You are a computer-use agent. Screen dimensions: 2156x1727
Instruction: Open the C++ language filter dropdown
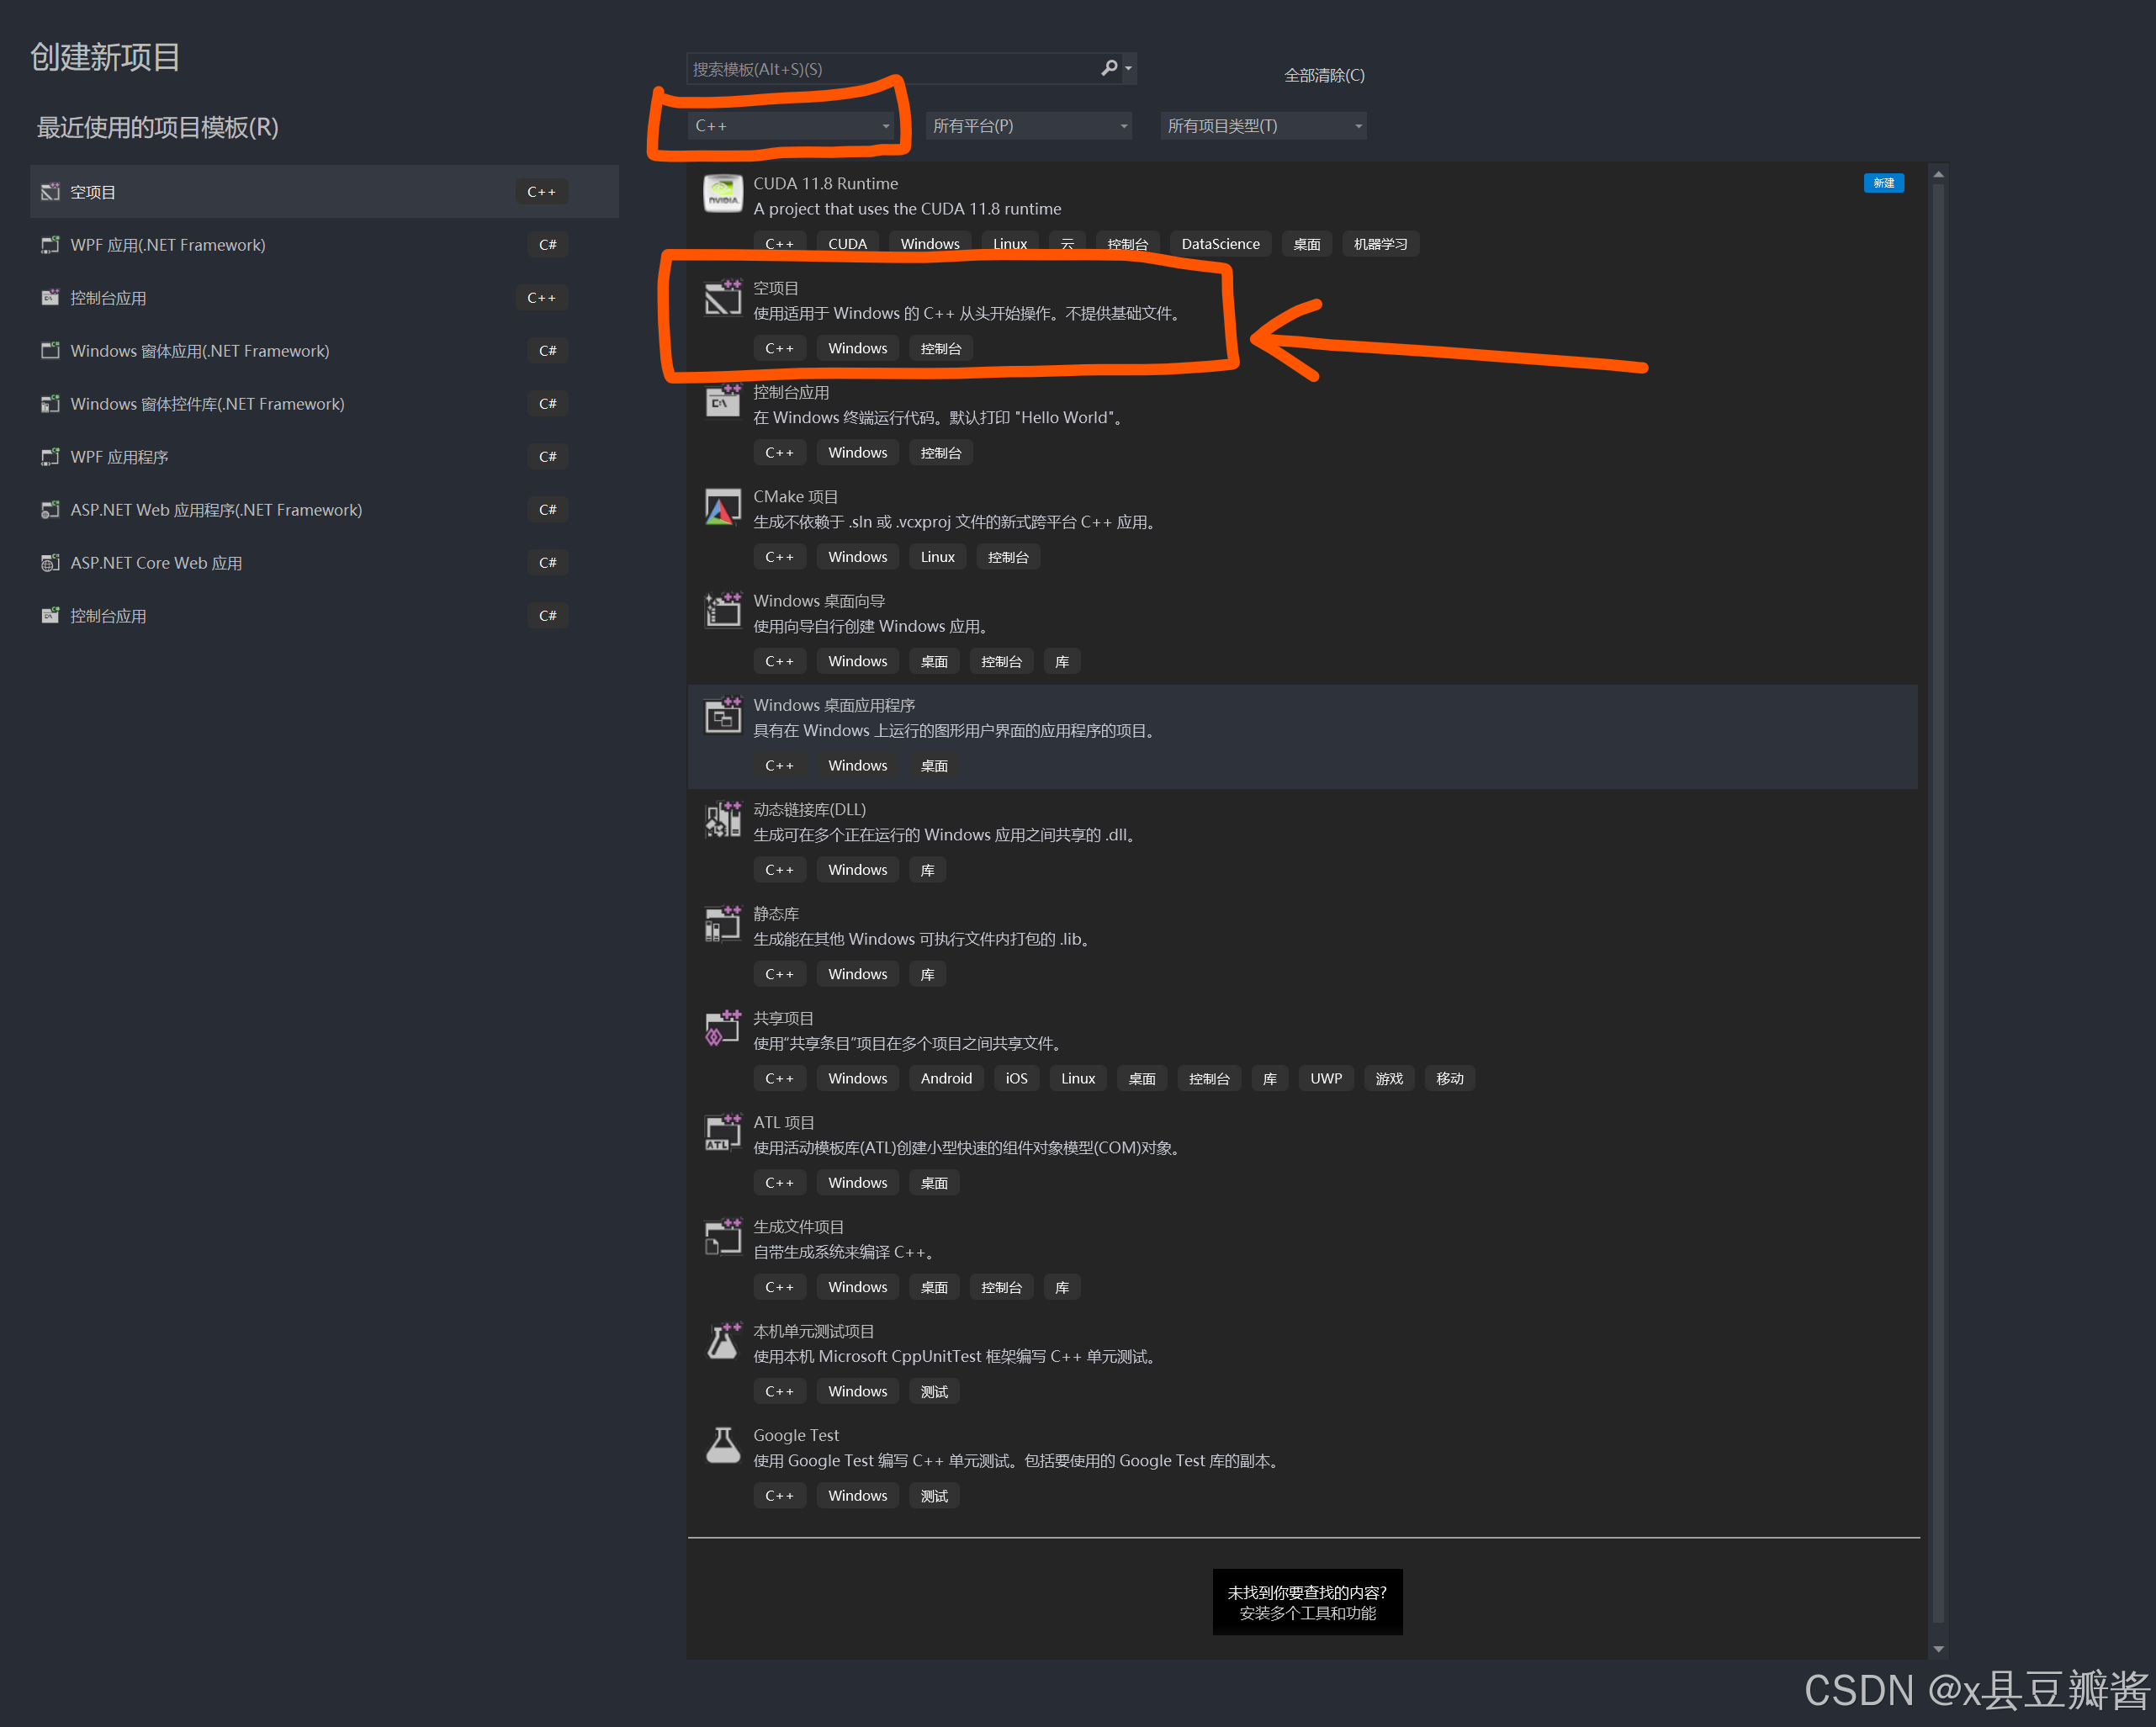[790, 126]
